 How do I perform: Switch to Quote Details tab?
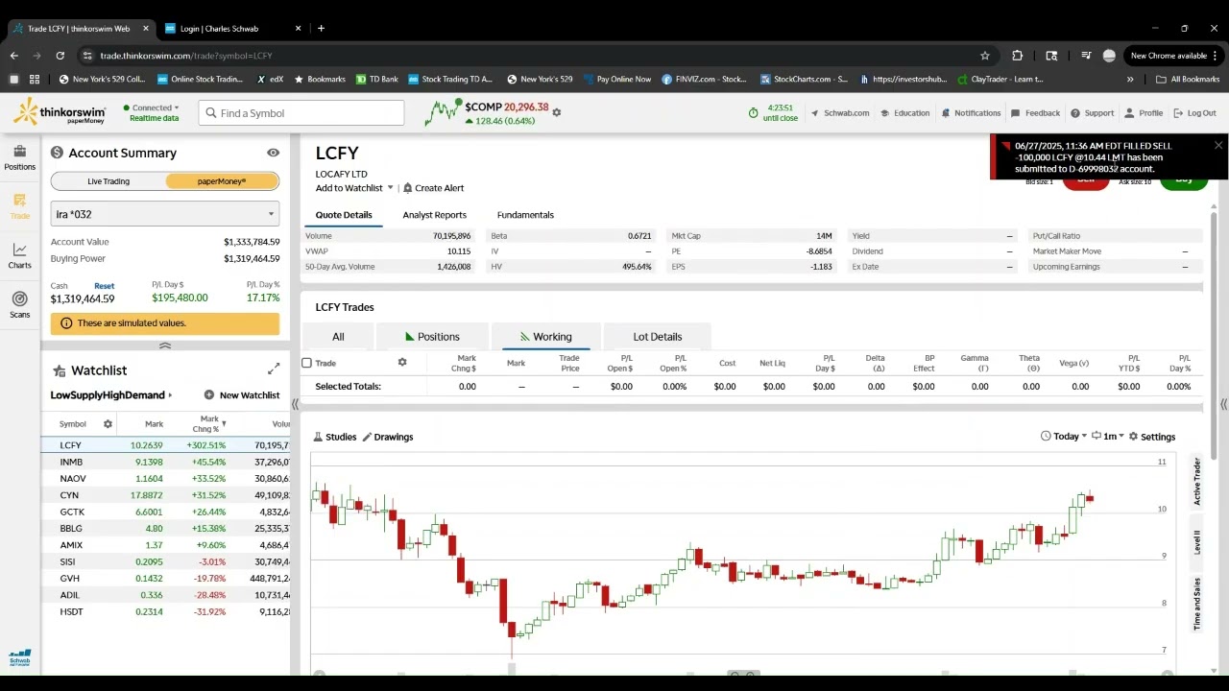point(344,215)
